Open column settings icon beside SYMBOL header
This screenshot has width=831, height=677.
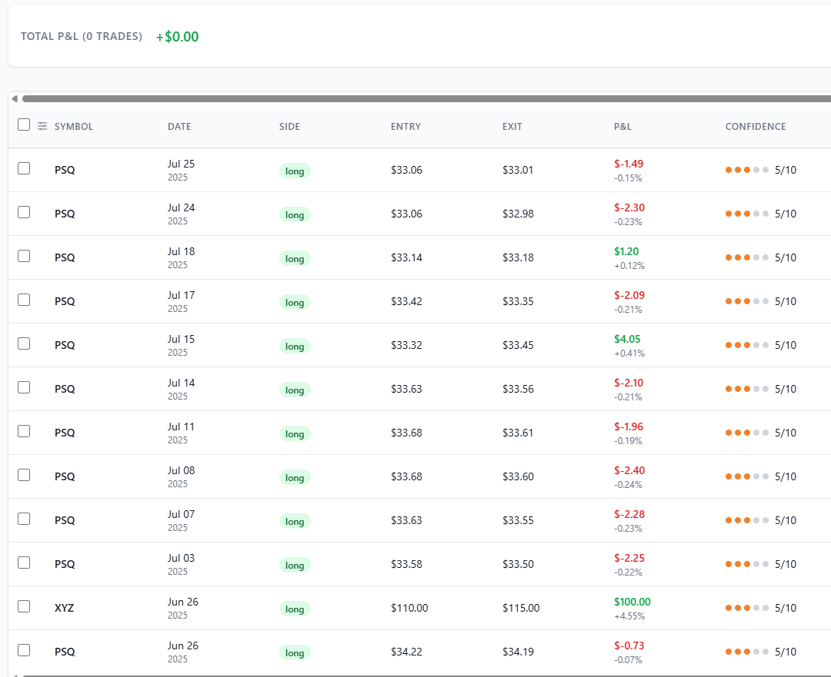pyautogui.click(x=42, y=126)
